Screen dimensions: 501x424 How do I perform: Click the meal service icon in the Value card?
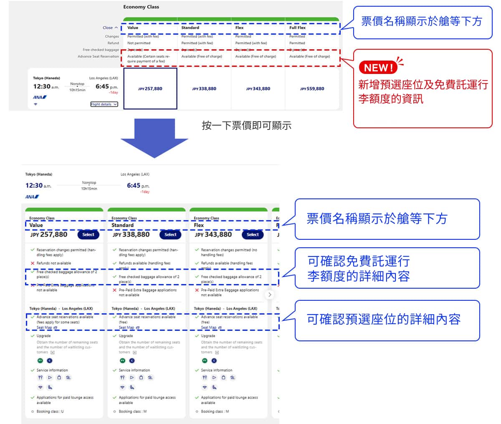click(x=40, y=378)
